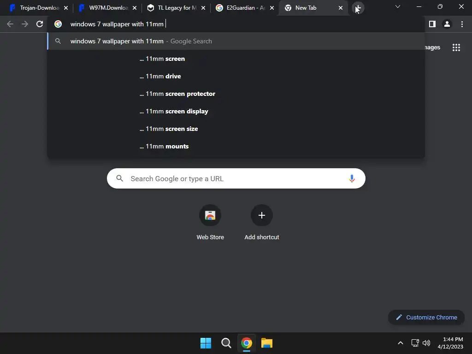Open the Chrome three-dot menu
Image resolution: width=472 pixels, height=354 pixels.
point(462,24)
